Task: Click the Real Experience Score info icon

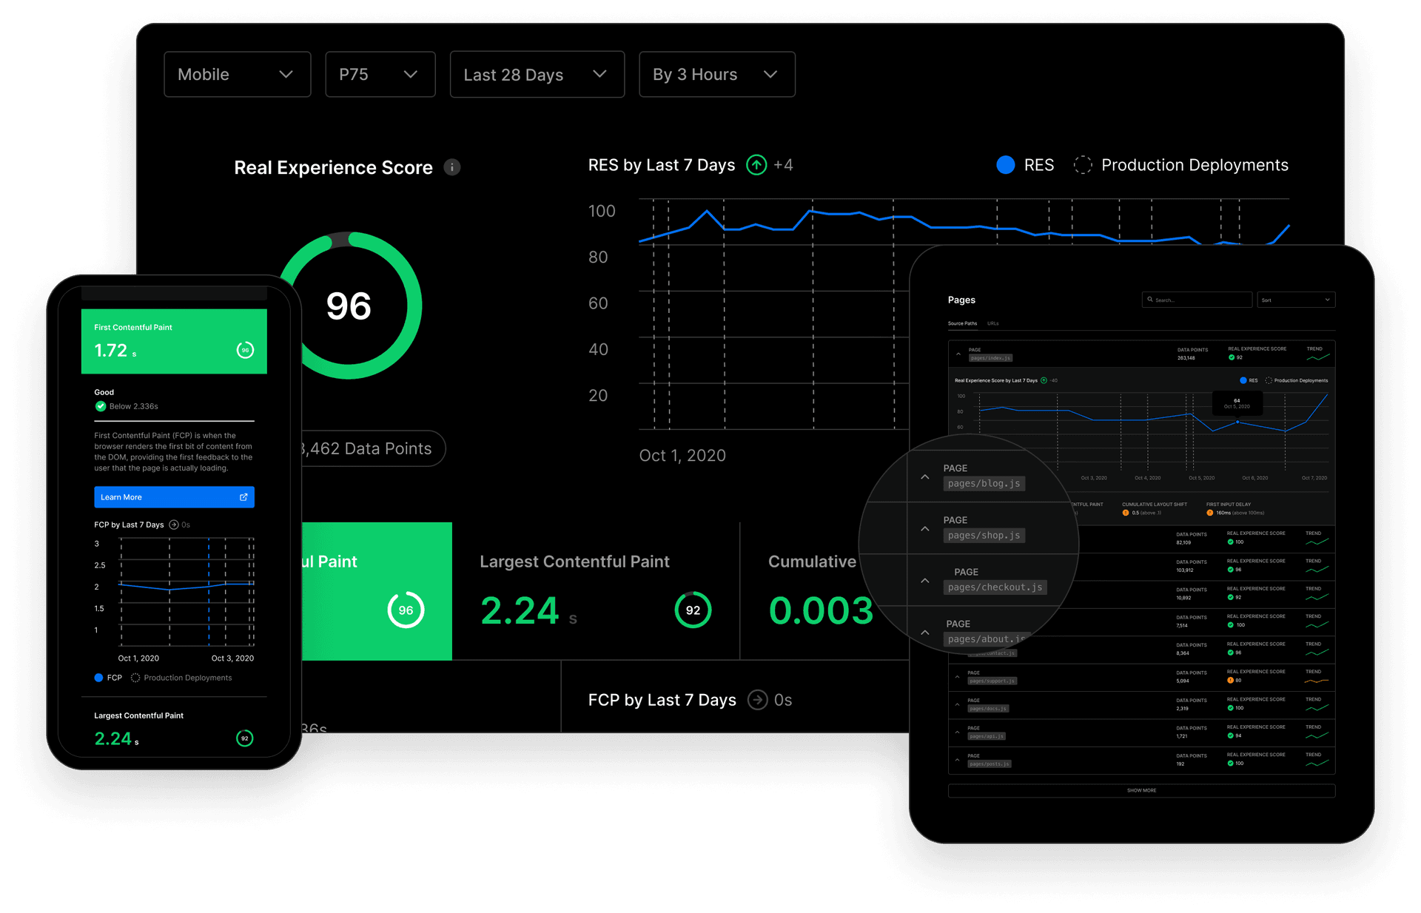Action: click(451, 167)
